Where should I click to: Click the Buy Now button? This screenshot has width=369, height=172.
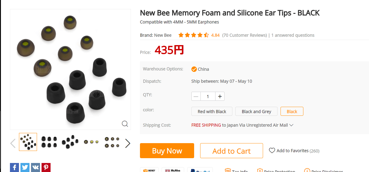click(x=167, y=151)
